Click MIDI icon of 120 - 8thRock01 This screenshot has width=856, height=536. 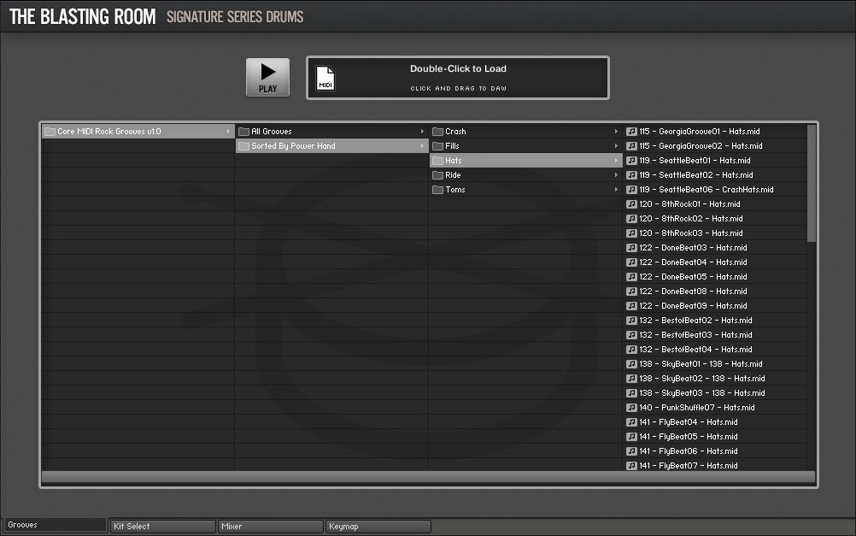(x=631, y=203)
